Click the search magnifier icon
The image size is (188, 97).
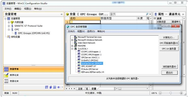click(x=147, y=14)
